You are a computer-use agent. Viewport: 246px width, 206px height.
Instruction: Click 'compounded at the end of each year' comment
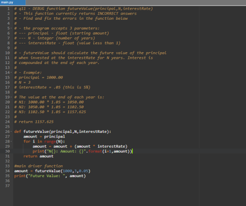click(57, 63)
